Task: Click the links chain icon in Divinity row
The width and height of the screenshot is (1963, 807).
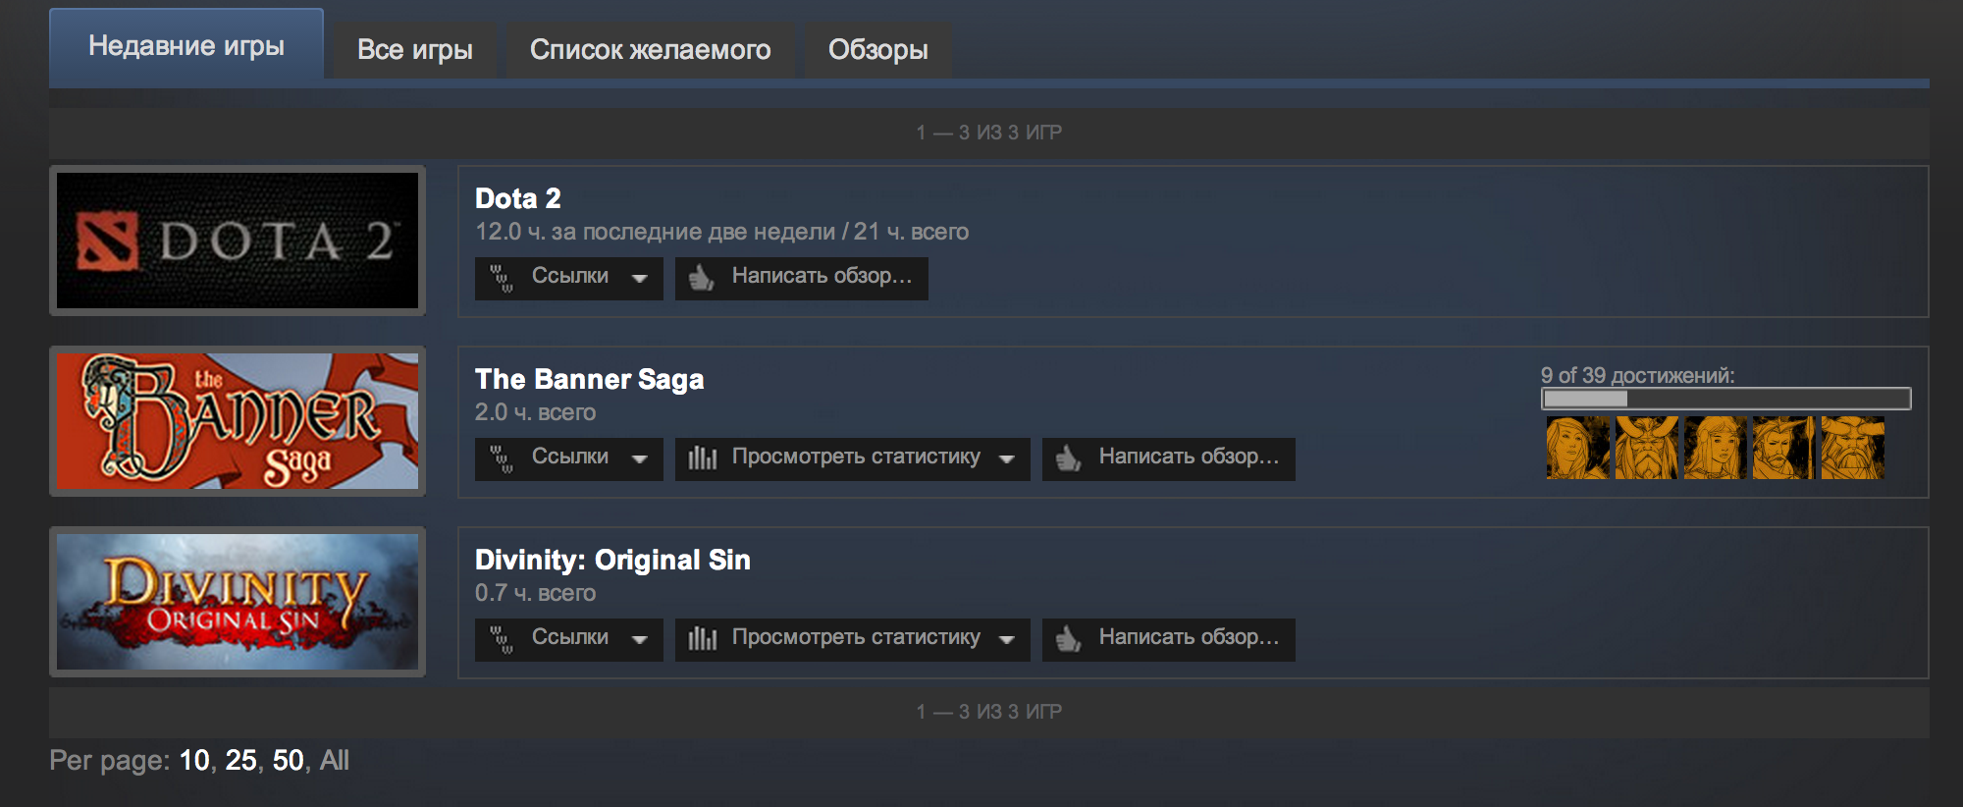Action: (502, 640)
